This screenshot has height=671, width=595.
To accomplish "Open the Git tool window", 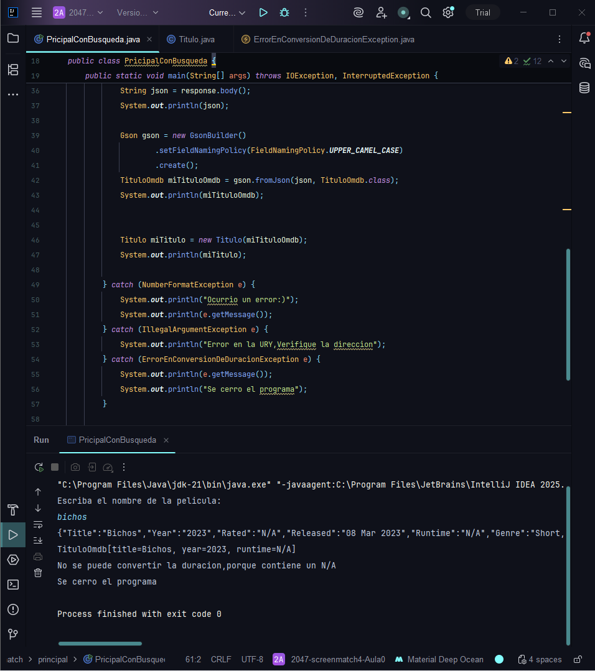I will (x=13, y=634).
